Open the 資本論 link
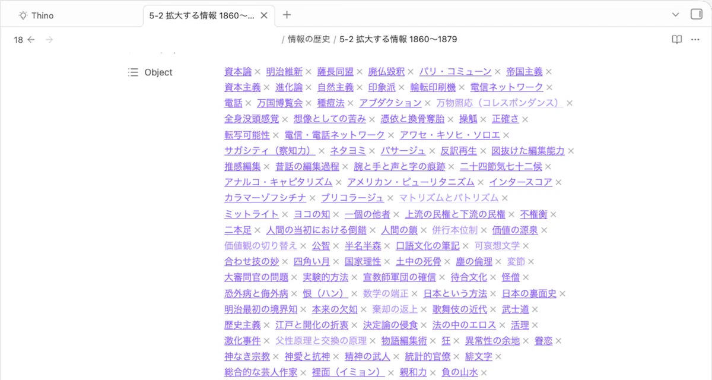 click(238, 72)
